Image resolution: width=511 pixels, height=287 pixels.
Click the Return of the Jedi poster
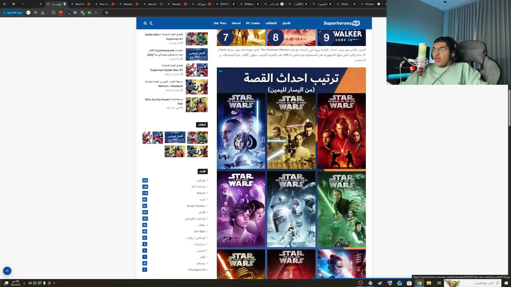(341, 210)
